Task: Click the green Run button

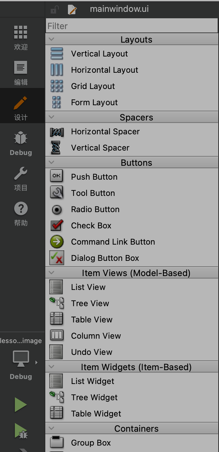Action: click(21, 405)
